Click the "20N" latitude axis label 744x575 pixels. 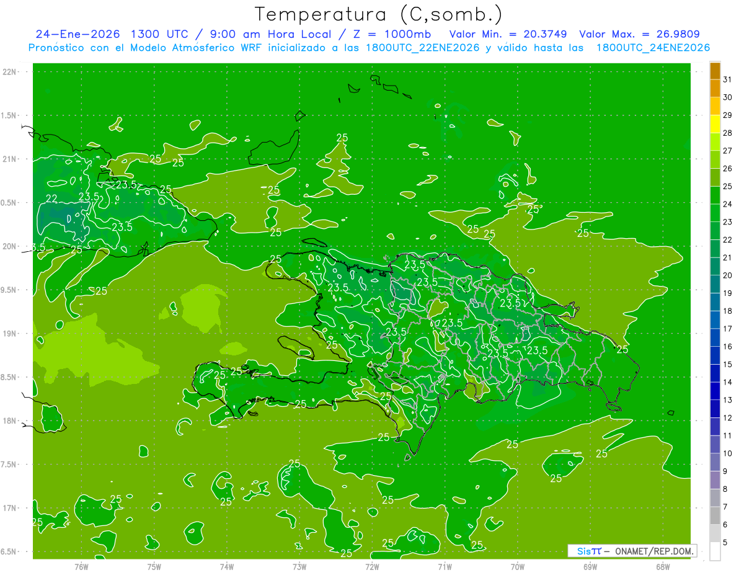10,247
